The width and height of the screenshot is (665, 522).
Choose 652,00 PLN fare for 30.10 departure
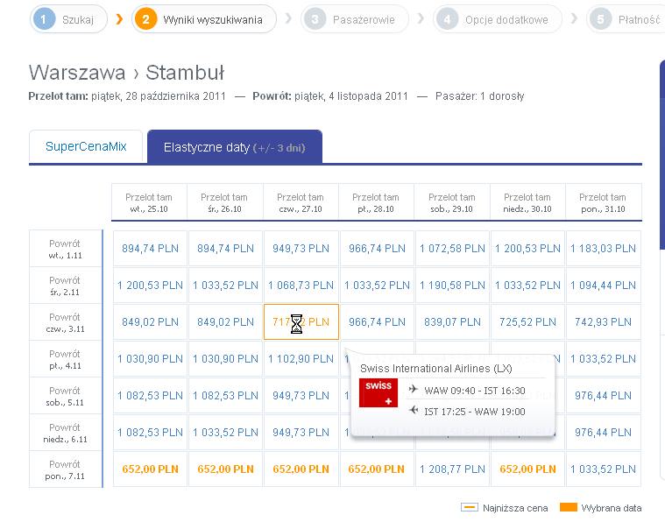pos(527,469)
